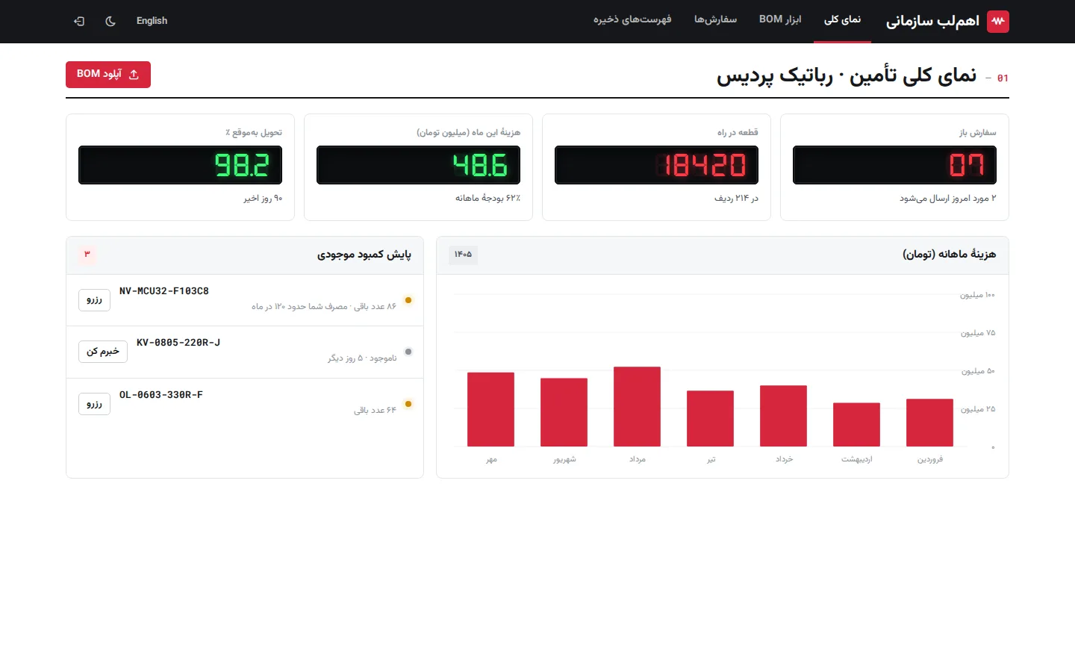Click the اهم‌لب سازمانی brand title
1075x672 pixels.
[x=932, y=21]
